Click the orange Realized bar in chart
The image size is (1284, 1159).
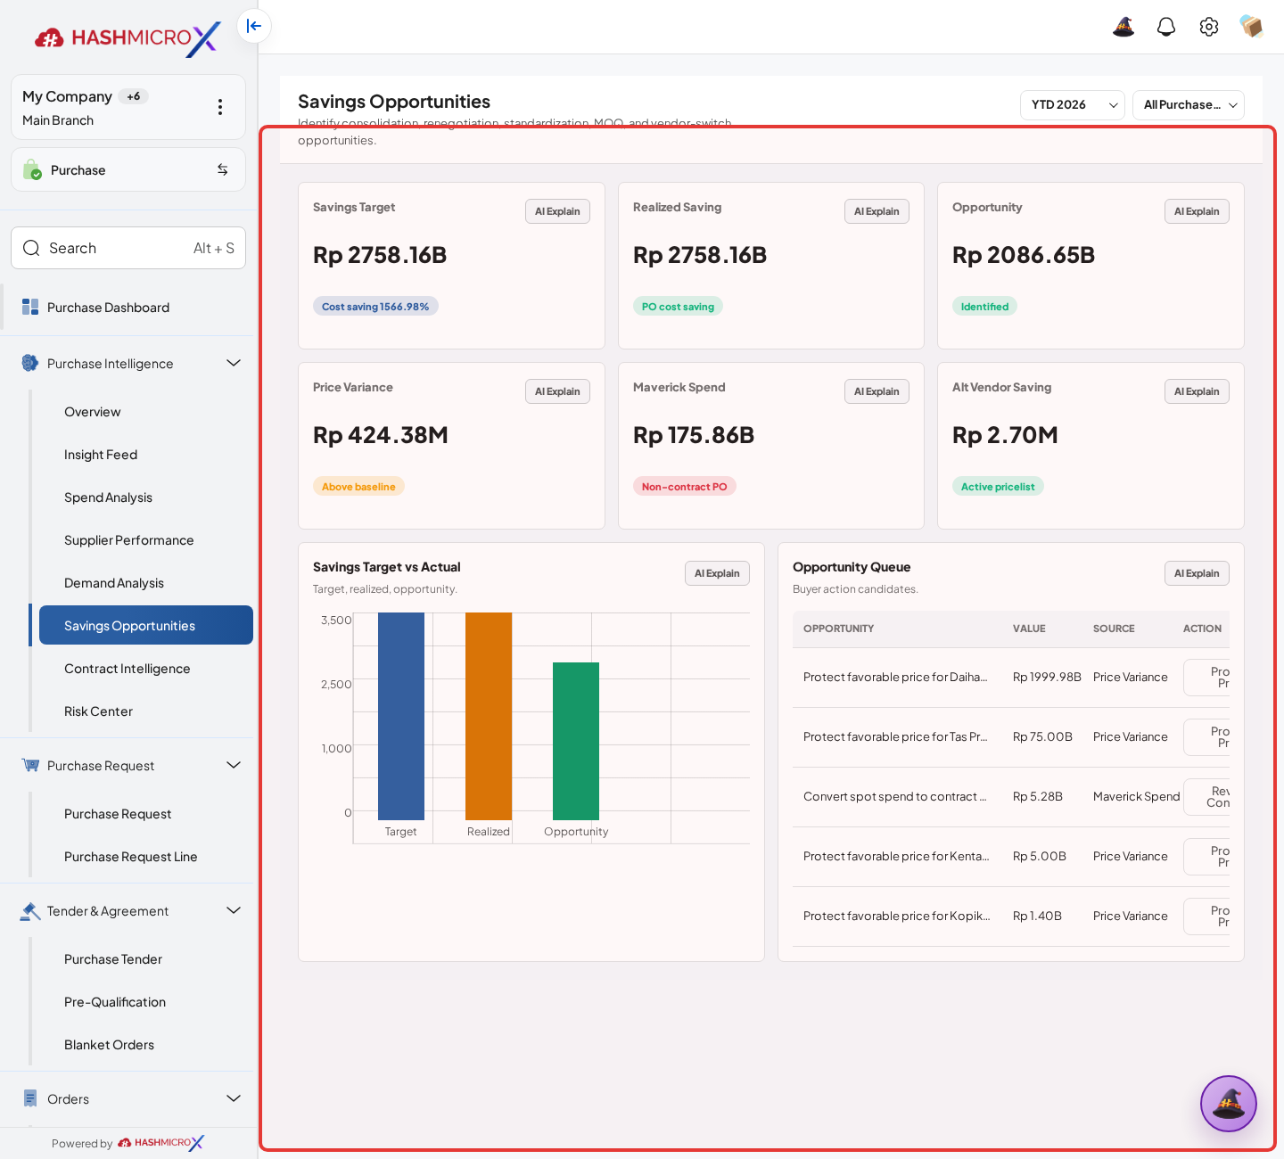click(x=489, y=716)
